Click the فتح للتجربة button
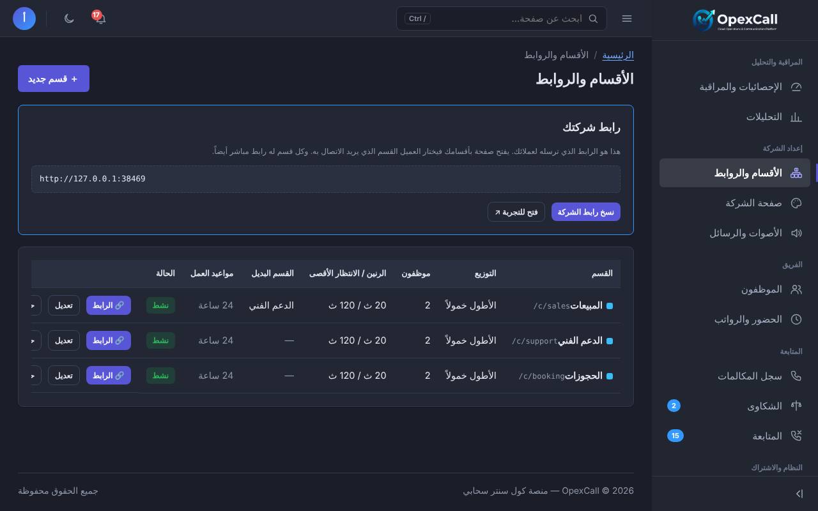This screenshot has width=818, height=511. tap(516, 212)
